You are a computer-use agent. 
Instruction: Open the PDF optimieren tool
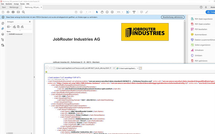(x=199, y=61)
